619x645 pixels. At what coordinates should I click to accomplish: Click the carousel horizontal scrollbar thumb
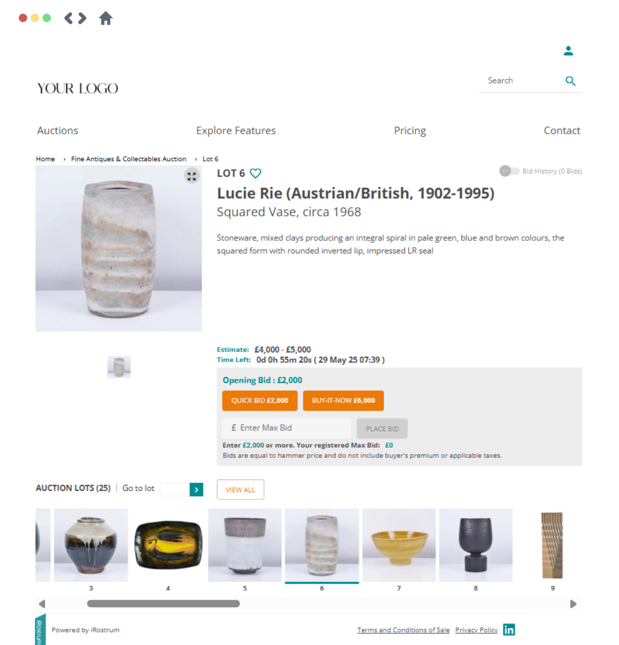click(x=163, y=604)
